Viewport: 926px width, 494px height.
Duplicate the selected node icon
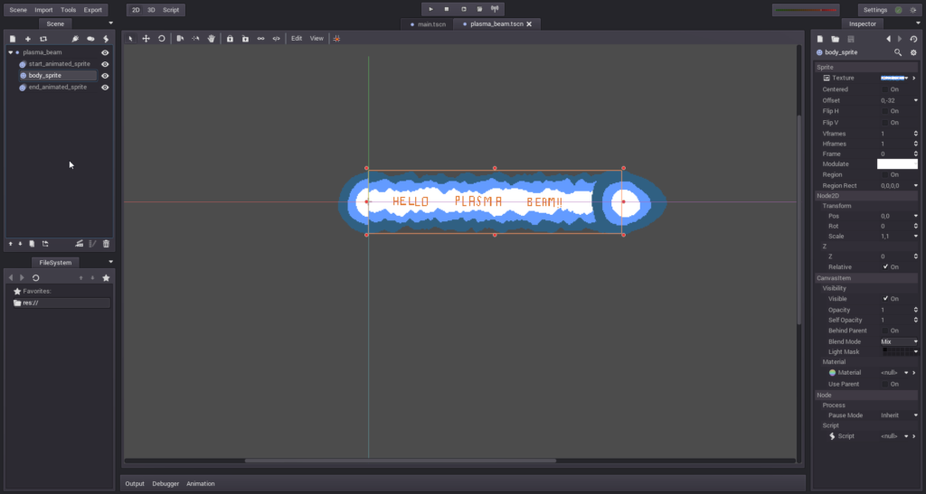pos(32,244)
